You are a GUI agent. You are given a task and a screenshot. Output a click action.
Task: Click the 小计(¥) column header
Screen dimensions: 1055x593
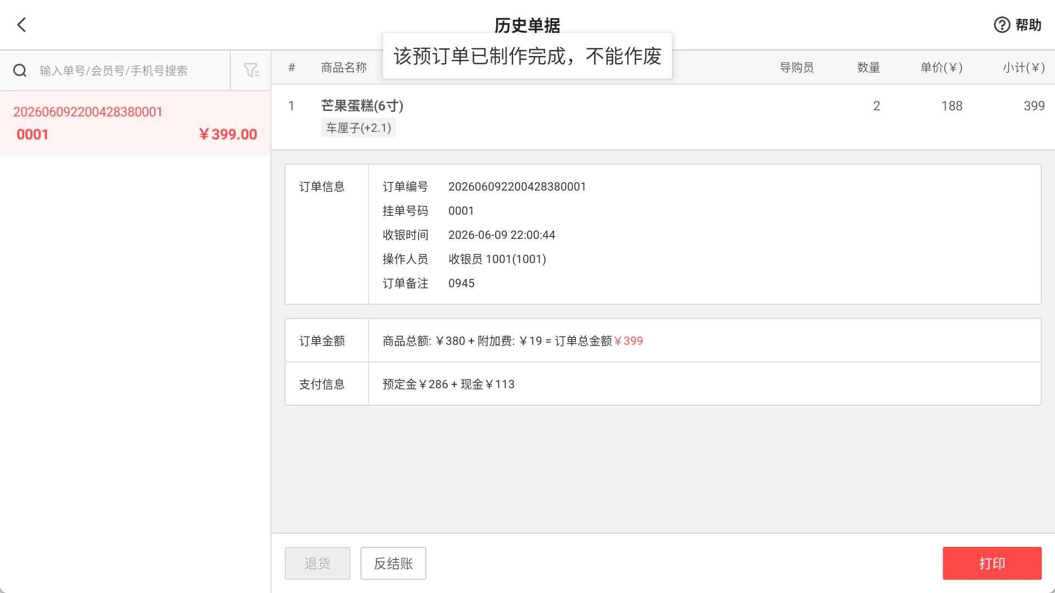(x=1024, y=68)
